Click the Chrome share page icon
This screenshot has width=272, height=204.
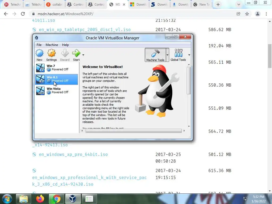(238, 14)
